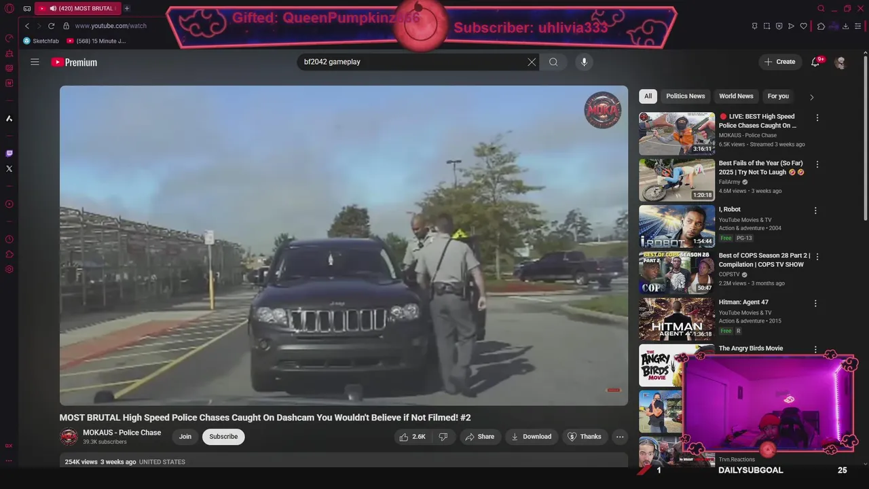This screenshot has width=869, height=489.
Task: Open the Opera GX main menu logo
Action: (10, 9)
